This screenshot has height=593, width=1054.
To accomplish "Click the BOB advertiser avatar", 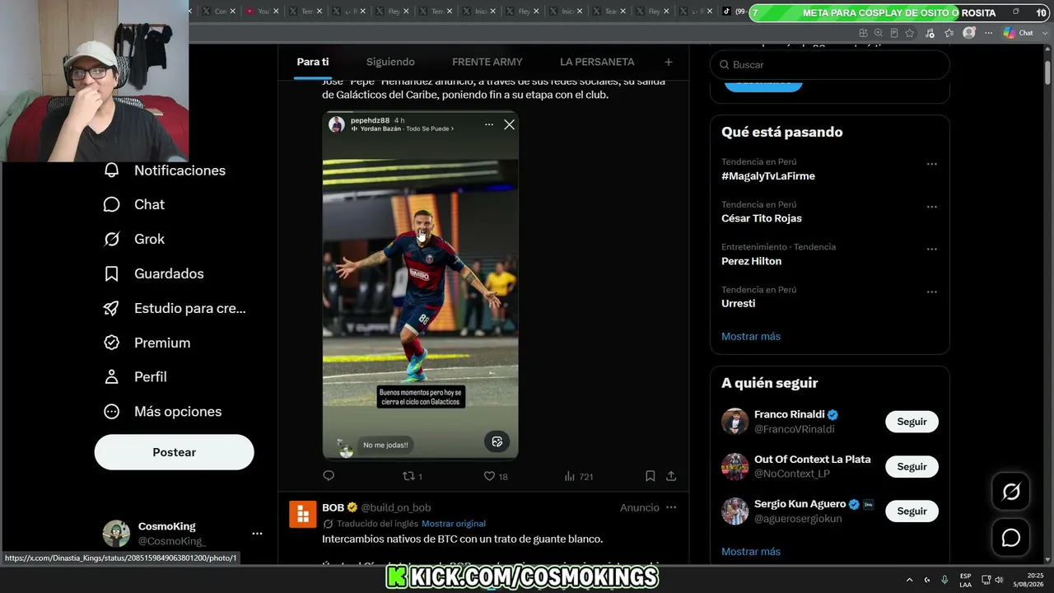I will [303, 514].
